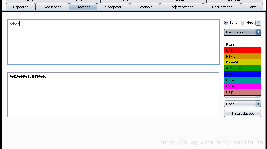The width and height of the screenshot is (267, 149).
Task: Open the Comparer tab
Action: 113,7
